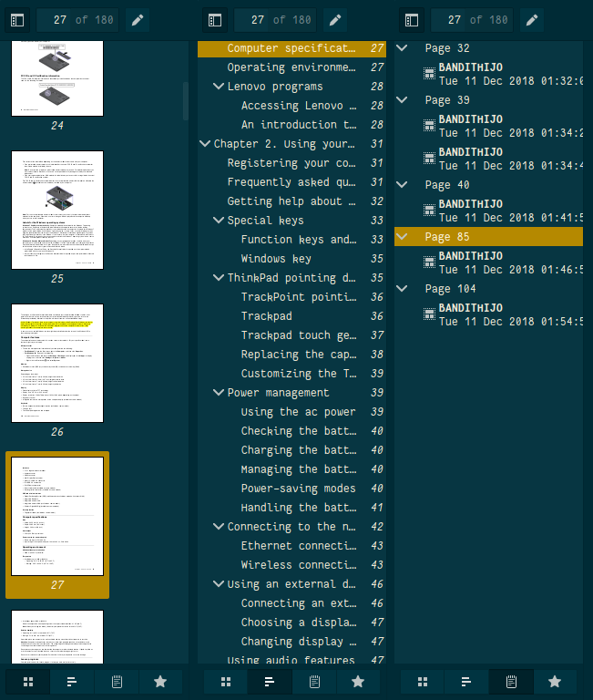Click the pencil edit icon in left panel
This screenshot has height=700, width=593.
point(138,19)
